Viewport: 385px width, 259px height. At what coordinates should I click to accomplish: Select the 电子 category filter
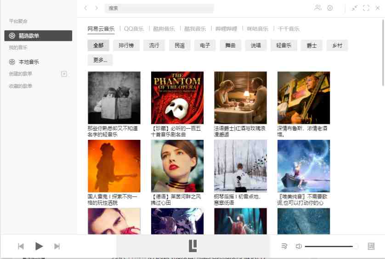click(x=205, y=45)
